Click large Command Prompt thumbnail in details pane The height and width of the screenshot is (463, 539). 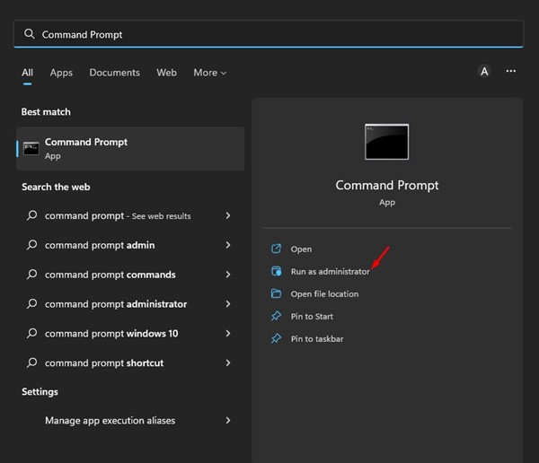pyautogui.click(x=386, y=142)
